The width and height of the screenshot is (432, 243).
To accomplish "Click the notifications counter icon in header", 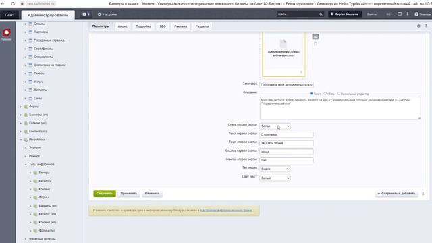I will click(86, 14).
